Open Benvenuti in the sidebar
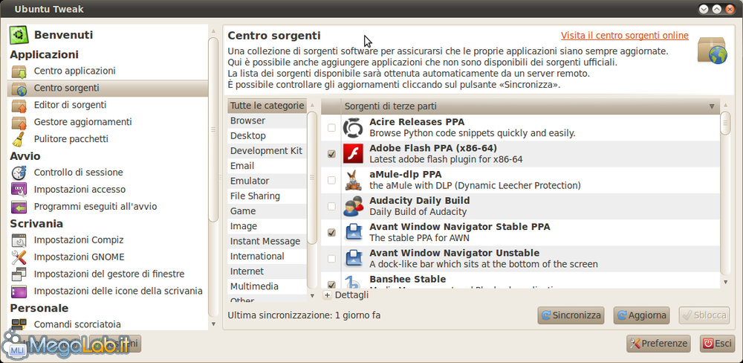743x363 pixels. point(108,35)
